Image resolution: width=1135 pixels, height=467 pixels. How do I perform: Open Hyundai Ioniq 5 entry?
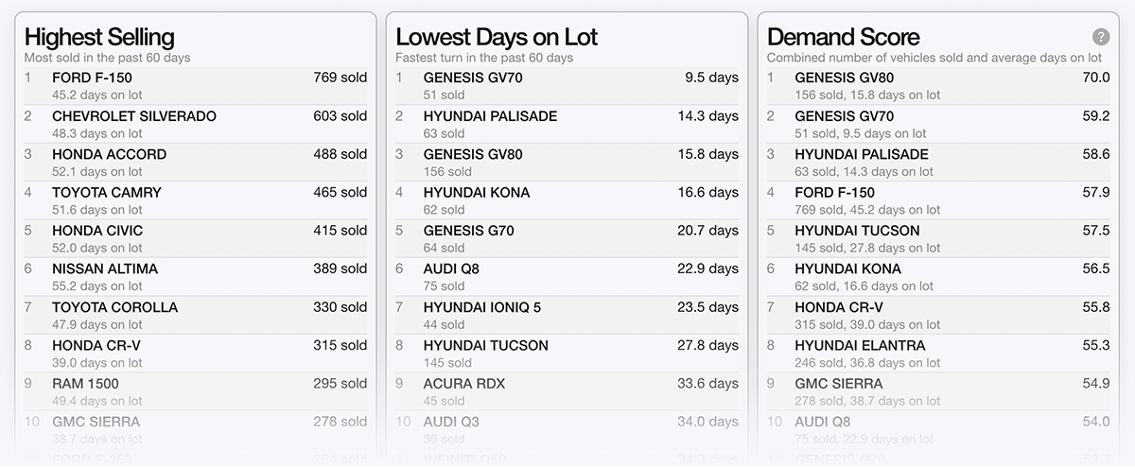click(x=482, y=307)
